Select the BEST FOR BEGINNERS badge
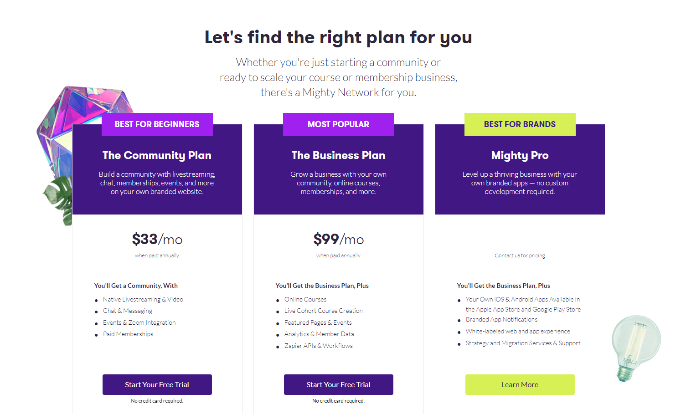686x414 pixels. [x=157, y=124]
